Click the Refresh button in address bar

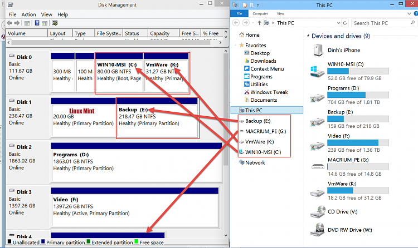[345, 23]
